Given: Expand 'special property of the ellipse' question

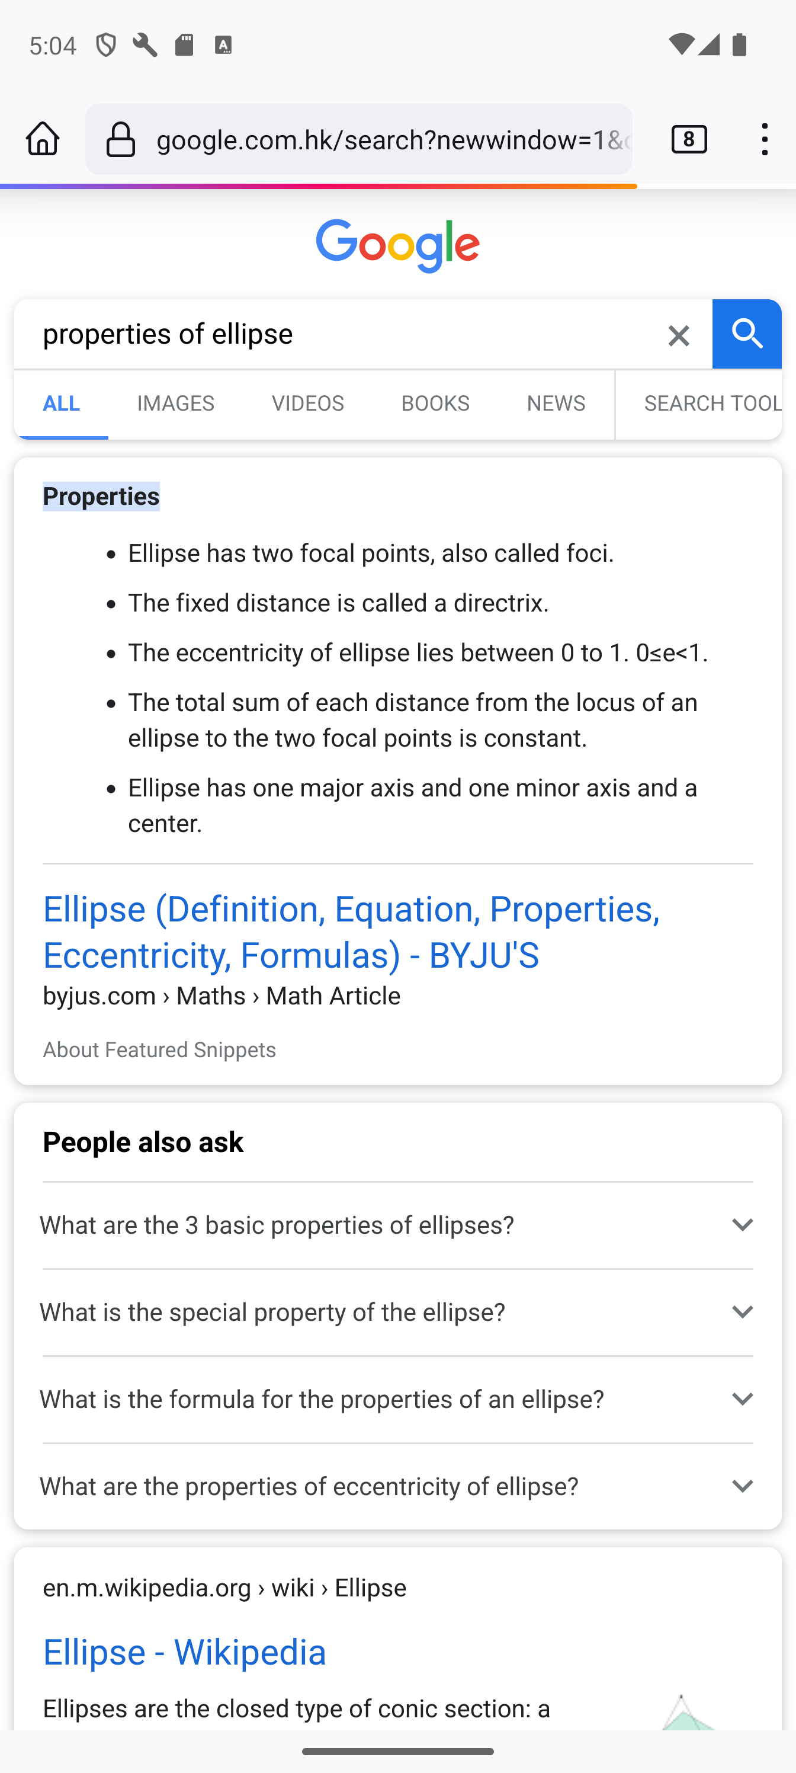Looking at the screenshot, I should point(397,1313).
